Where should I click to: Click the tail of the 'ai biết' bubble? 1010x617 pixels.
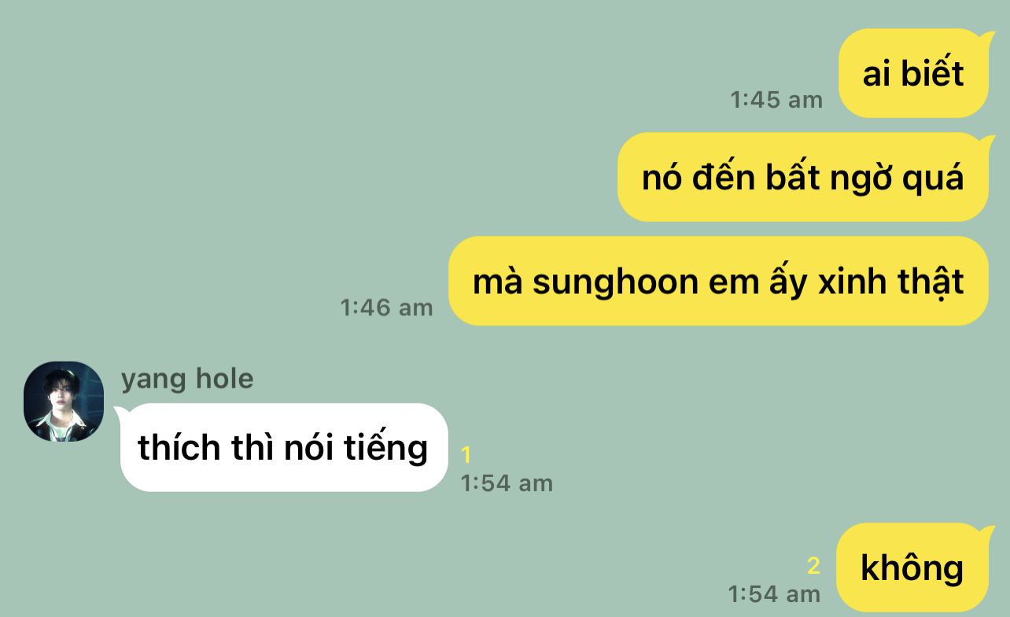(x=984, y=35)
